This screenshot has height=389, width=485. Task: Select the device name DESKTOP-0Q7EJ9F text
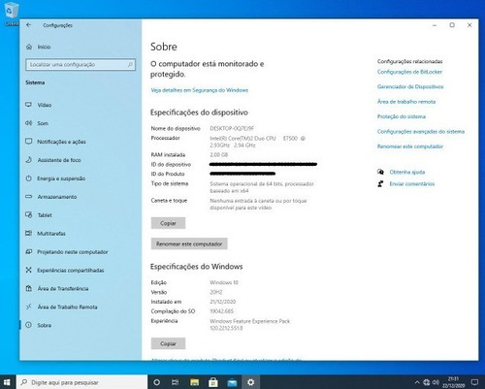[x=232, y=128]
